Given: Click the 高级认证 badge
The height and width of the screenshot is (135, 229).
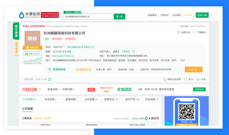Looking at the screenshot, I should point(32,47).
